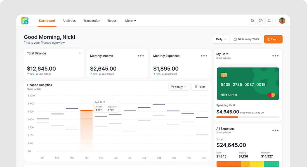
Task: Open the Yearly range dropdown
Action: point(179,87)
